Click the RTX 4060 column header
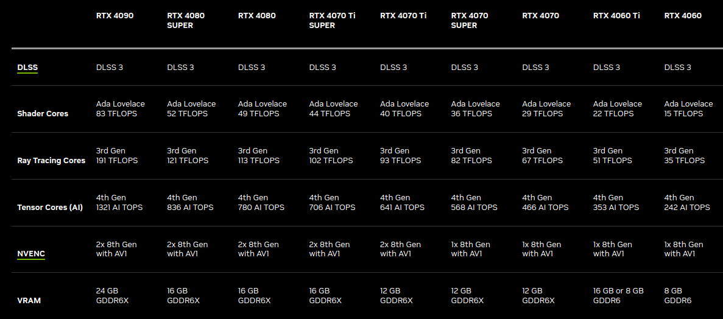Viewport: 723px width, 319px height. [x=683, y=16]
